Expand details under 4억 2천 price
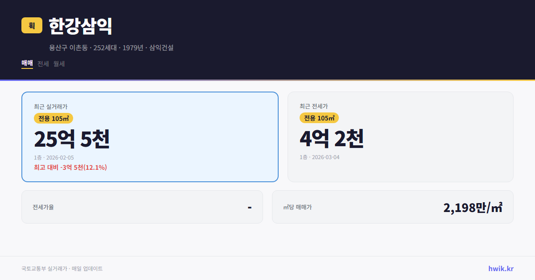This screenshot has height=280, width=535. (332, 139)
